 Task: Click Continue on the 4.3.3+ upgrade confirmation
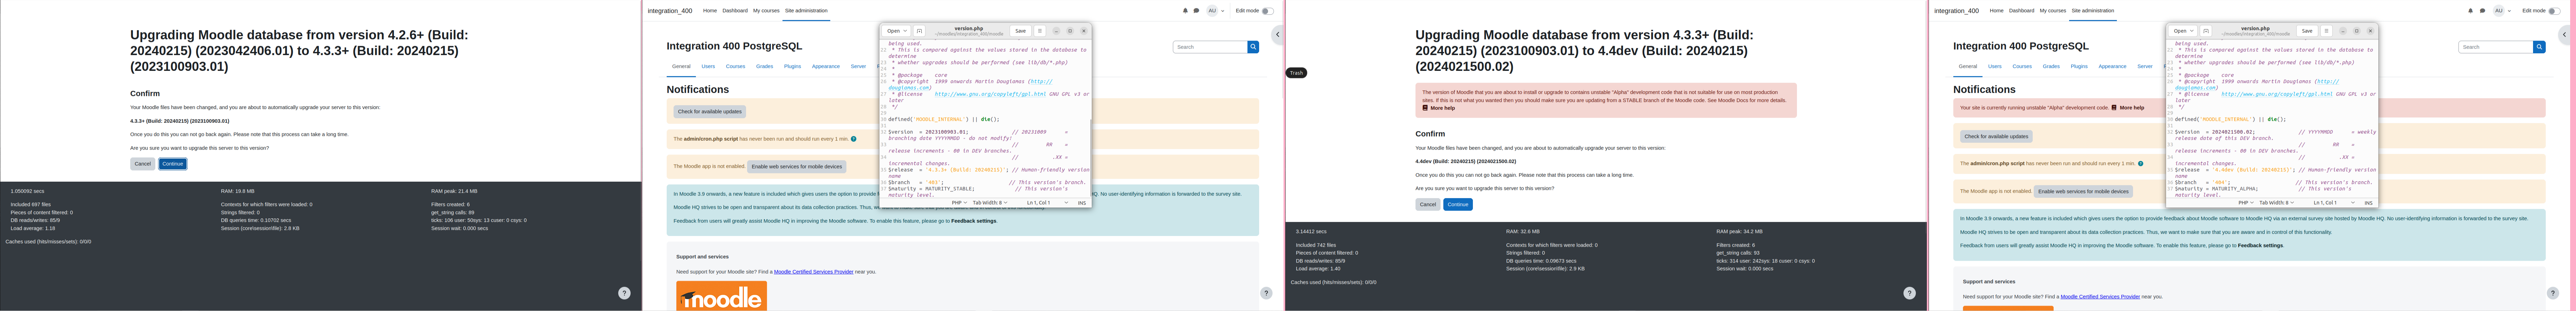[x=172, y=164]
